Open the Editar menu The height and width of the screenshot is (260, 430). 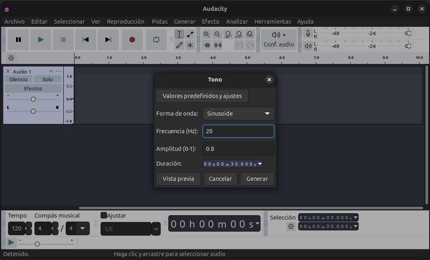coord(39,22)
